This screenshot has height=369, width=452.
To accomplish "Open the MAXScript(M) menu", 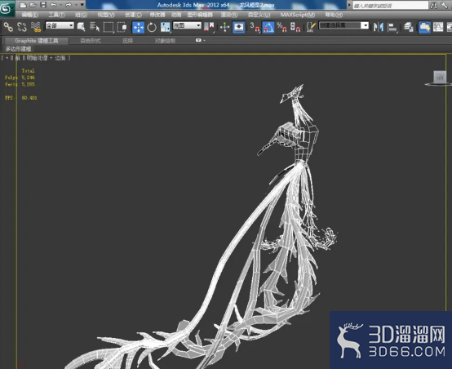I will point(298,15).
